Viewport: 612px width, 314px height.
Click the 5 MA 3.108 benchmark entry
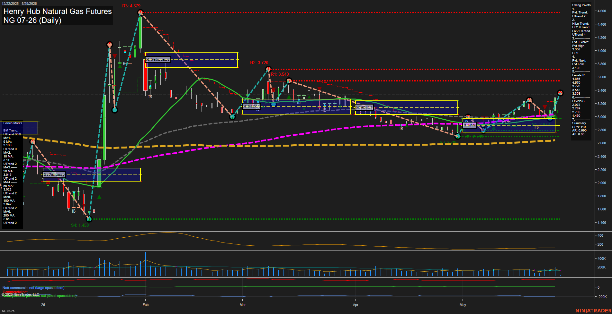tap(8, 143)
